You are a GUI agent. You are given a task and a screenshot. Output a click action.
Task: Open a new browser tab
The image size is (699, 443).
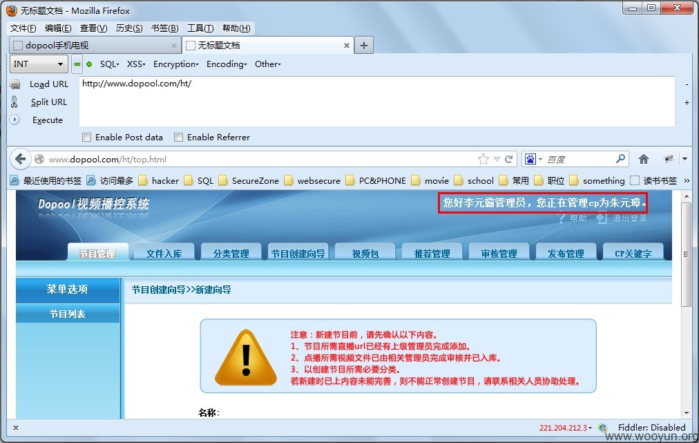tap(364, 46)
